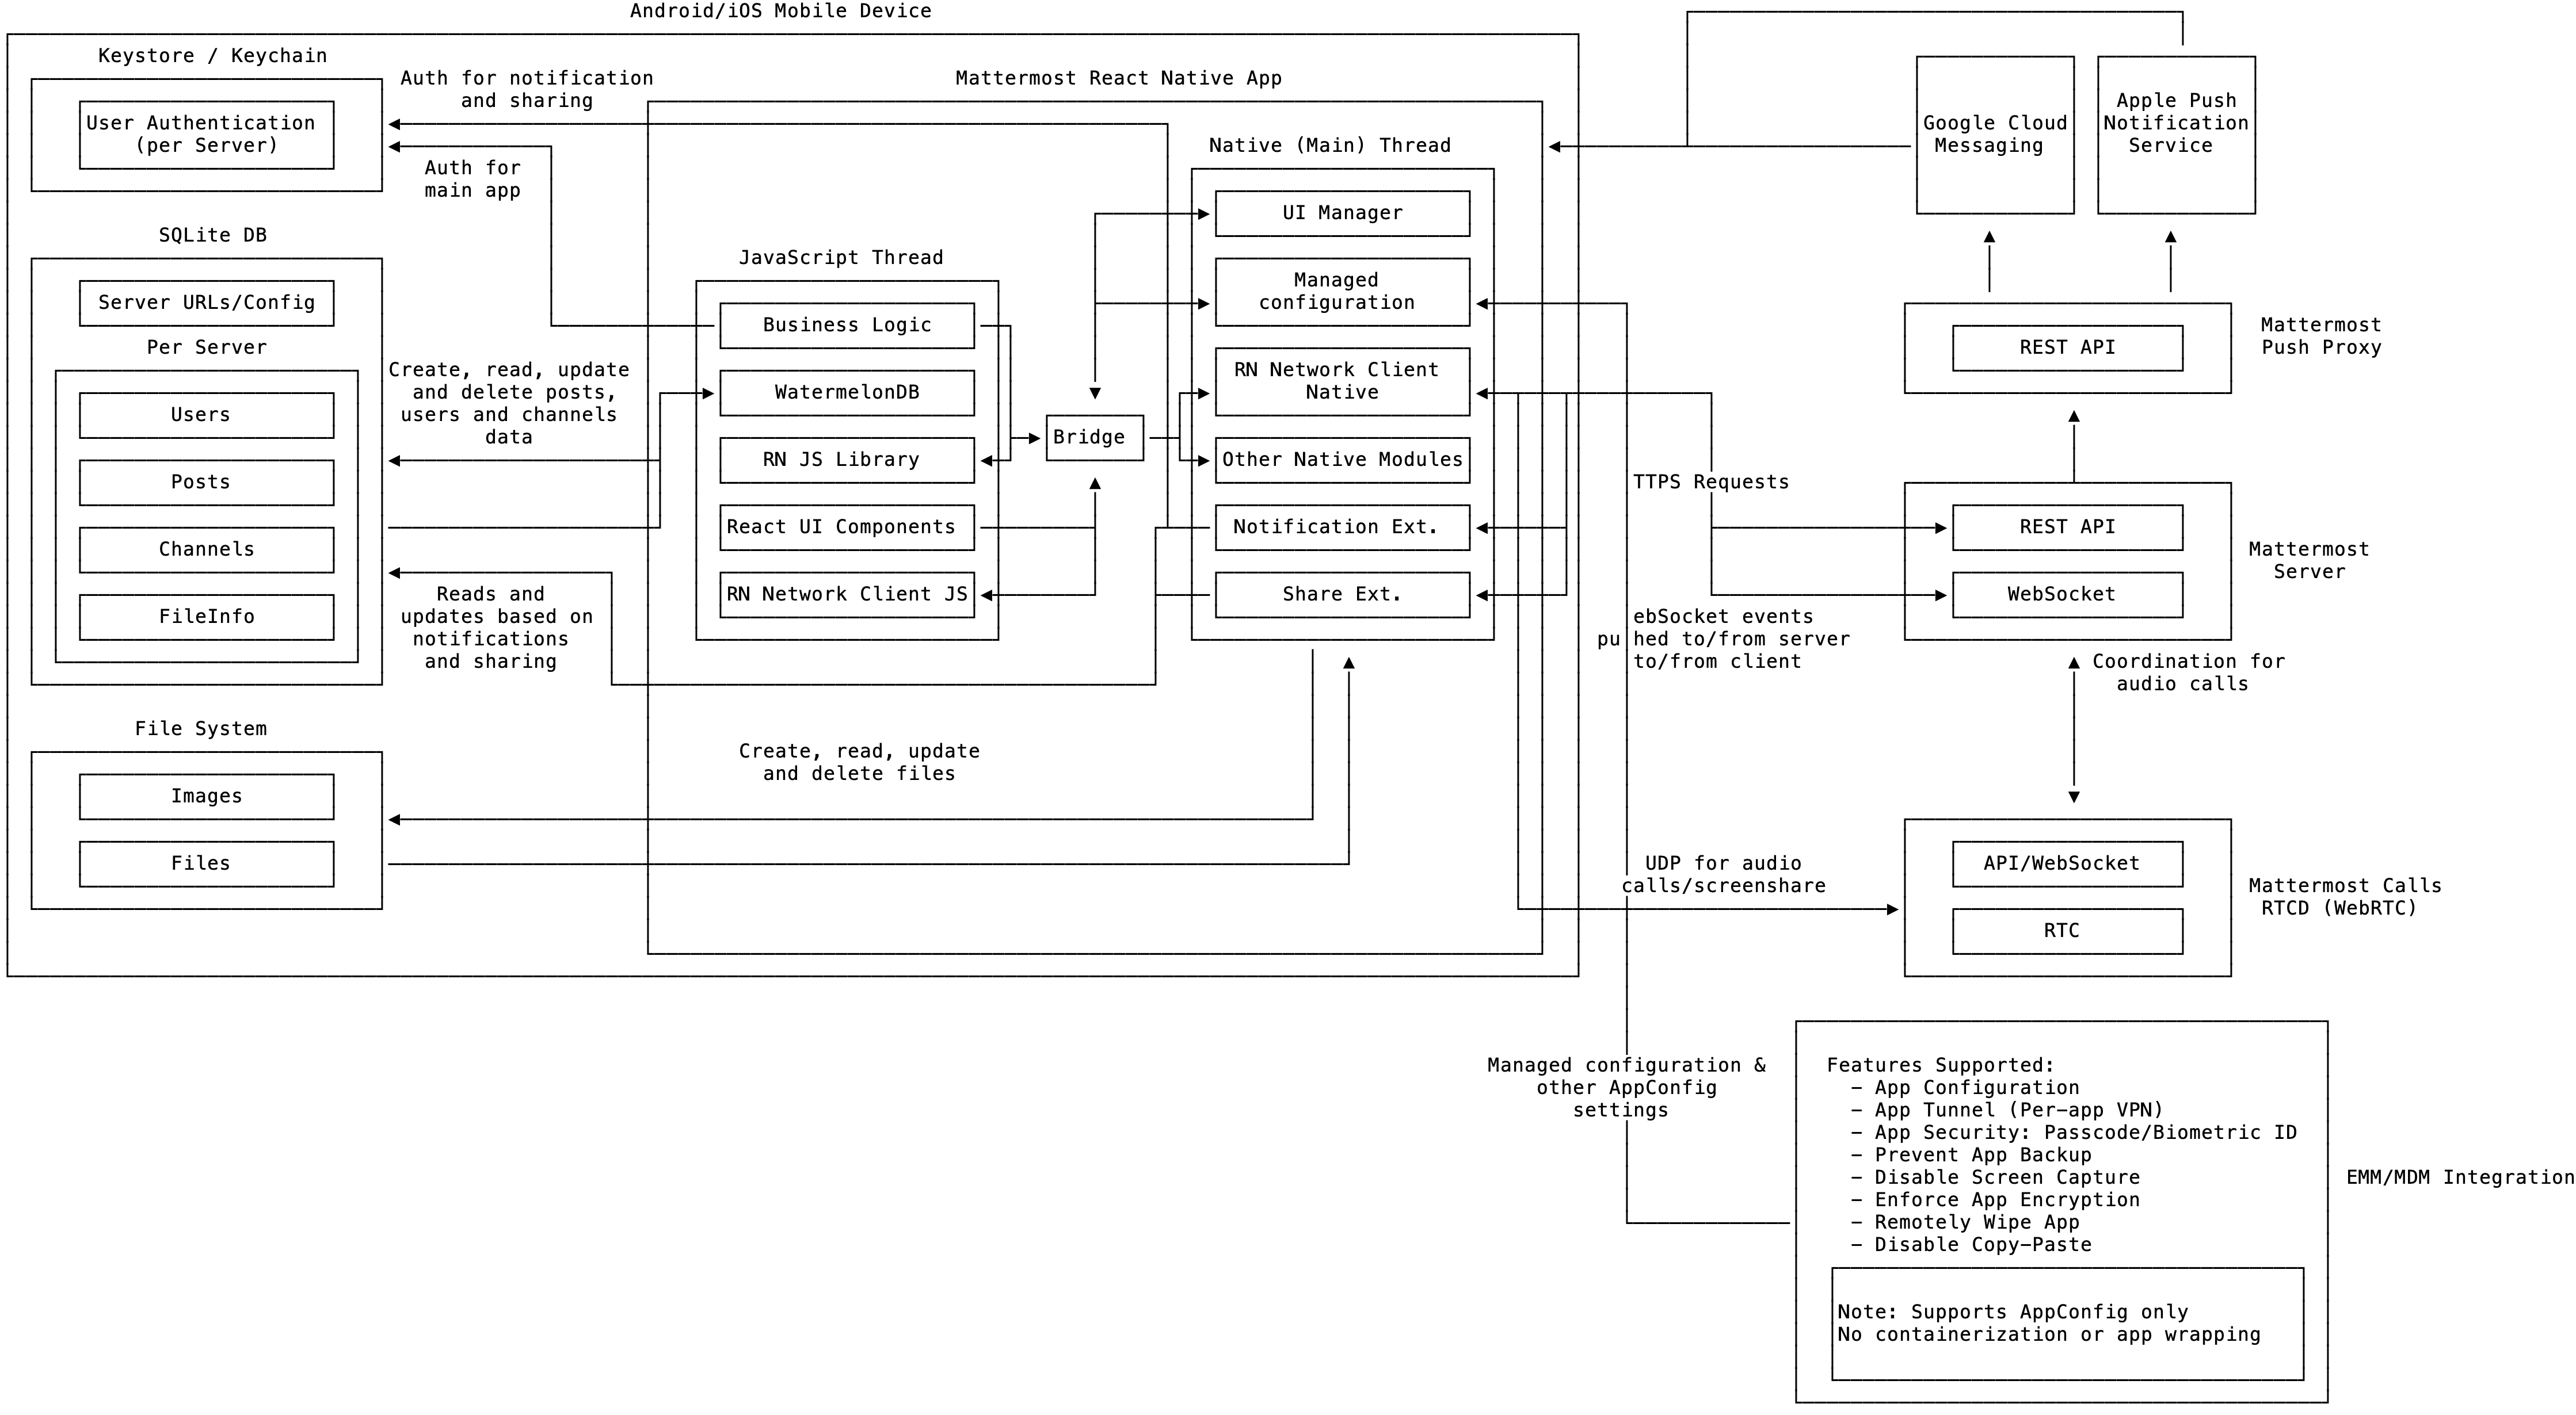2576x1415 pixels.
Task: Click the 'Disable Screen Capture' line
Action: pyautogui.click(x=1995, y=1178)
